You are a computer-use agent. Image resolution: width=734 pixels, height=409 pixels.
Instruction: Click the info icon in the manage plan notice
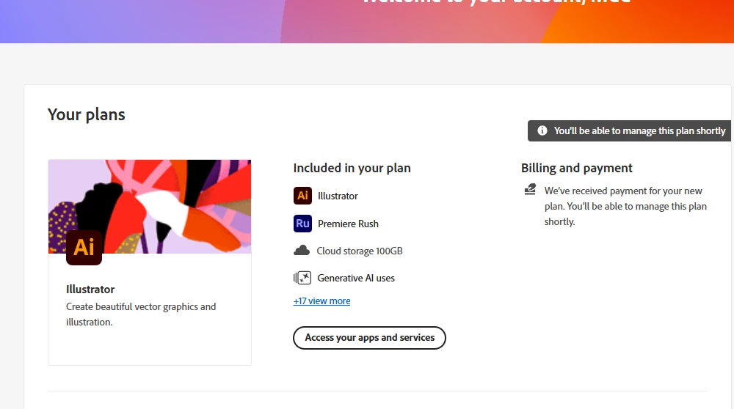542,130
